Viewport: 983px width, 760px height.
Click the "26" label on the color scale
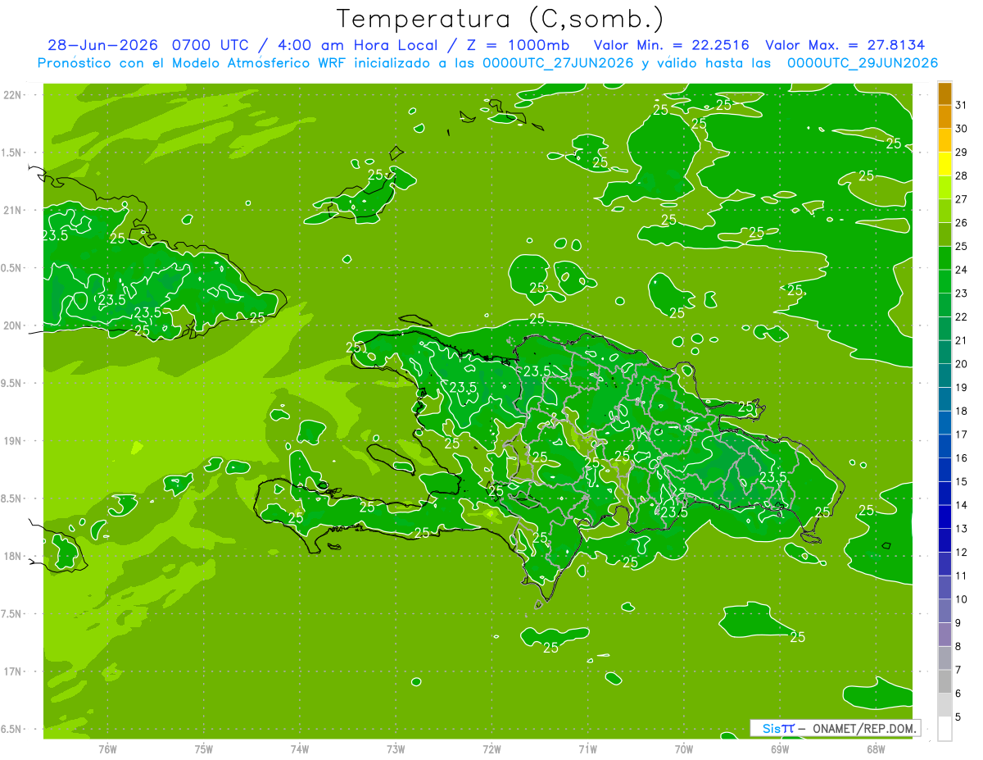(962, 223)
